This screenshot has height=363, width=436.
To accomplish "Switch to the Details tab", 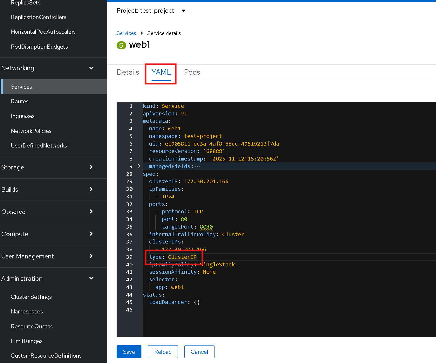I will coord(128,72).
